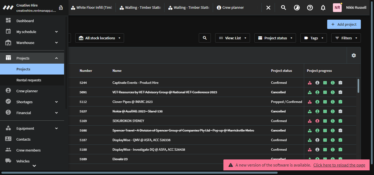Open DisplayWise - QMV @ ASFA project

142,140
